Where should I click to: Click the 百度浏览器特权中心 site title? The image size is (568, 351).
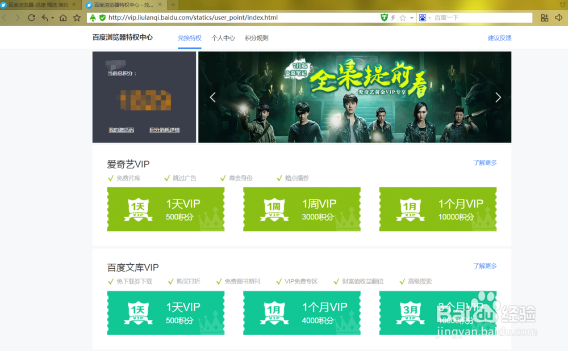123,37
